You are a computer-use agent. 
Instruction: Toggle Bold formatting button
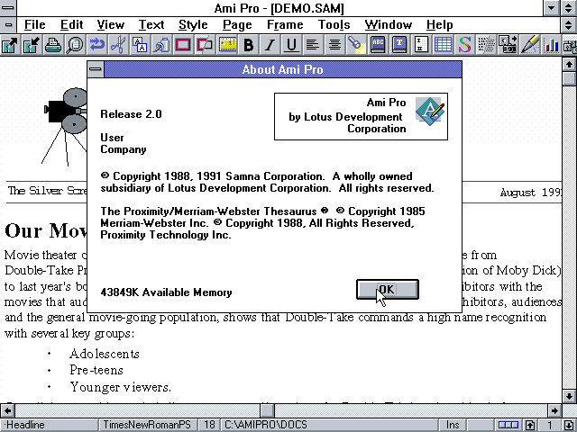tap(248, 44)
